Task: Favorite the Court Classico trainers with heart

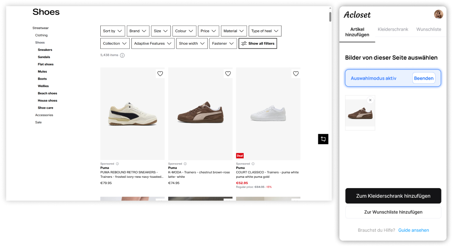Action: [296, 74]
